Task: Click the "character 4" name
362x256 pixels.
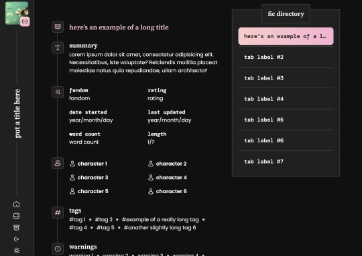Action: click(x=172, y=178)
